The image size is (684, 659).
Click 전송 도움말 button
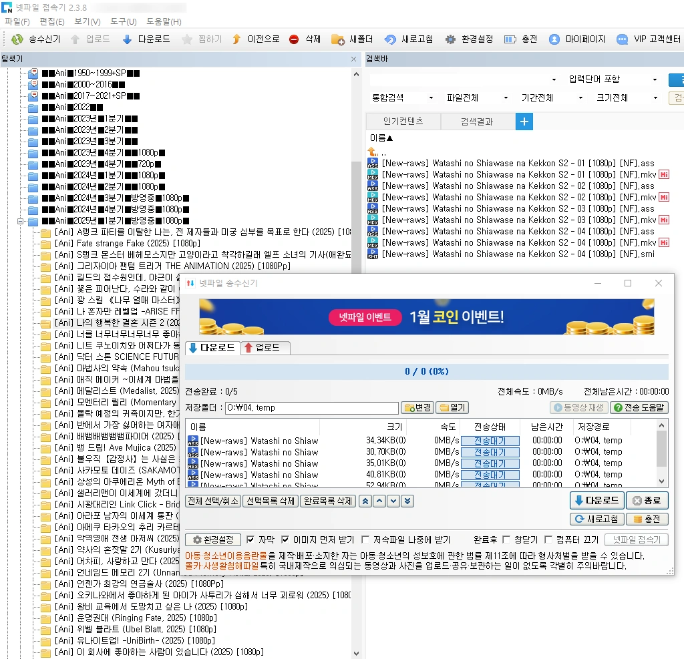coord(639,408)
